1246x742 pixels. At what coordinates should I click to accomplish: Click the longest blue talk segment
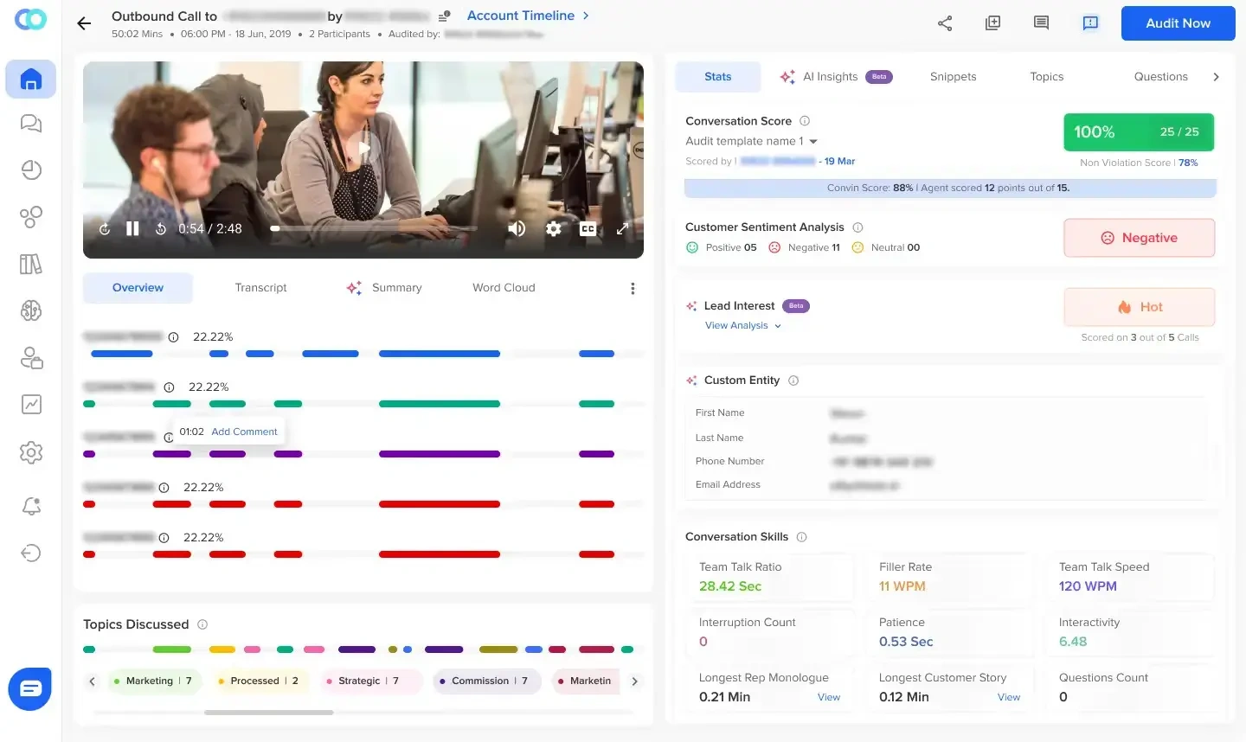pos(440,354)
